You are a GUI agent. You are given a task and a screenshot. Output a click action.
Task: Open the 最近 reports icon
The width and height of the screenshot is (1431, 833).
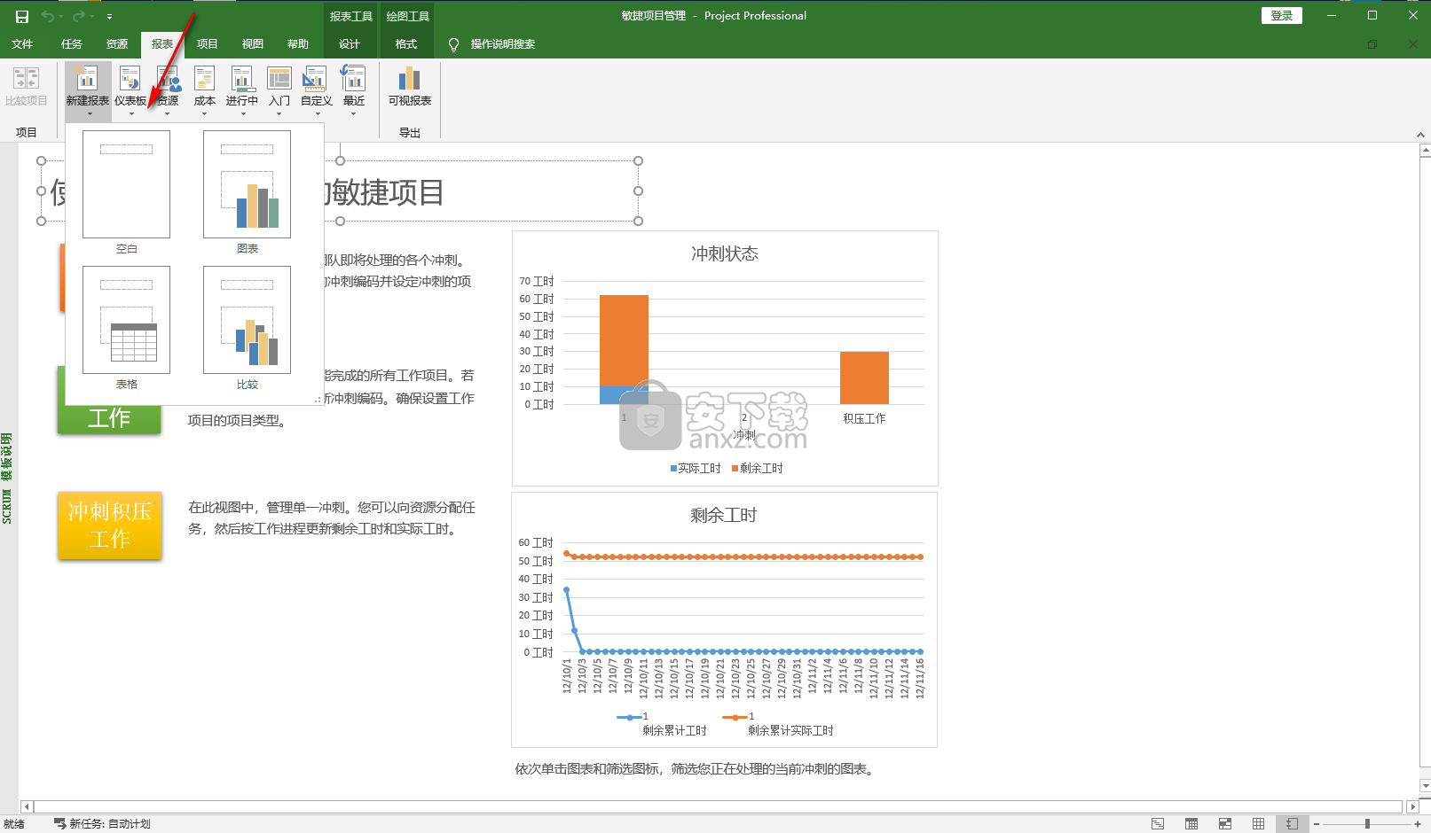click(x=354, y=80)
